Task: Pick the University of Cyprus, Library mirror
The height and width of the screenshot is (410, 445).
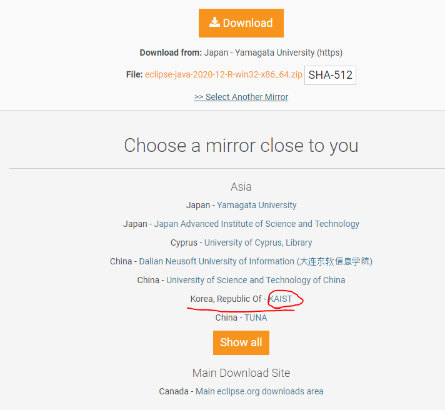Action: click(x=258, y=242)
